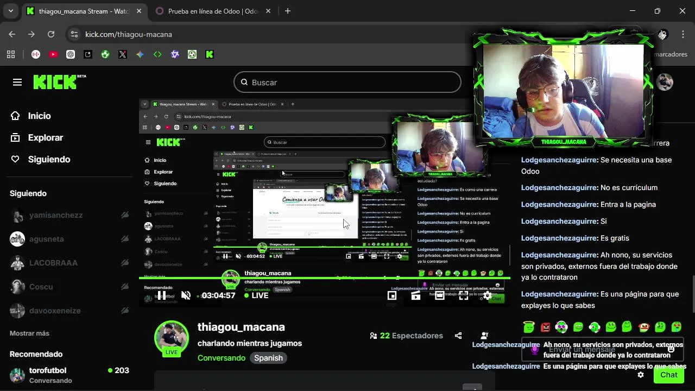Screen dimensions: 695x391
Task: Open chat settings gear icon
Action: click(641, 375)
